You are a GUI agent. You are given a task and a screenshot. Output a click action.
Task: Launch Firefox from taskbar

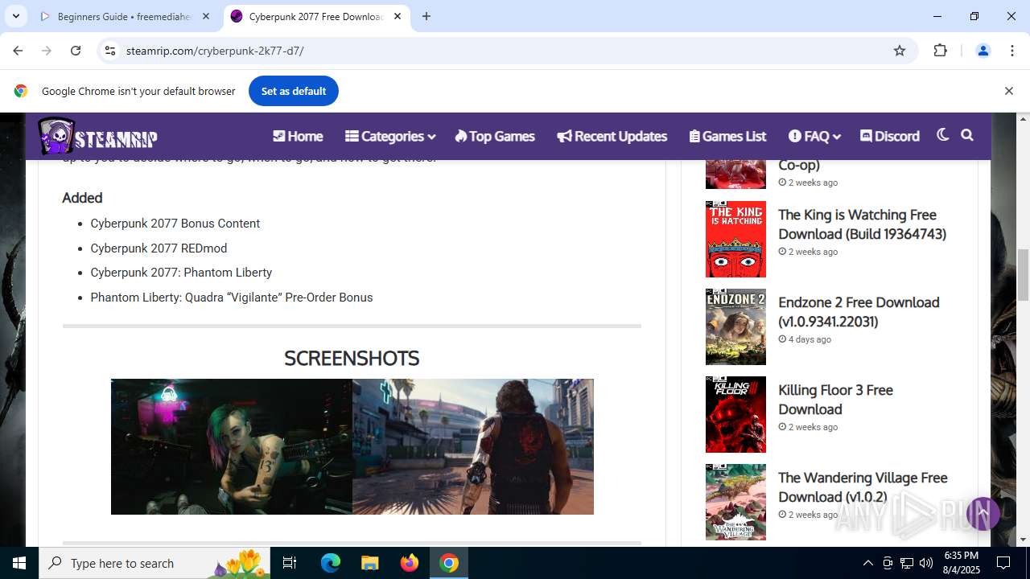[x=410, y=563]
